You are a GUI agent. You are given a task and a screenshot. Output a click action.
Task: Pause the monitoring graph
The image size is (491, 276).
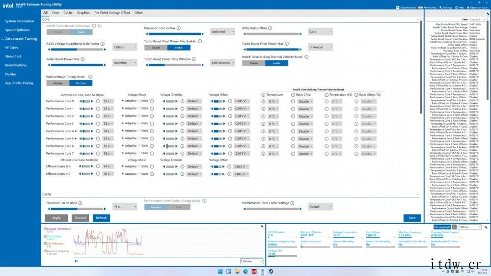pos(76,261)
